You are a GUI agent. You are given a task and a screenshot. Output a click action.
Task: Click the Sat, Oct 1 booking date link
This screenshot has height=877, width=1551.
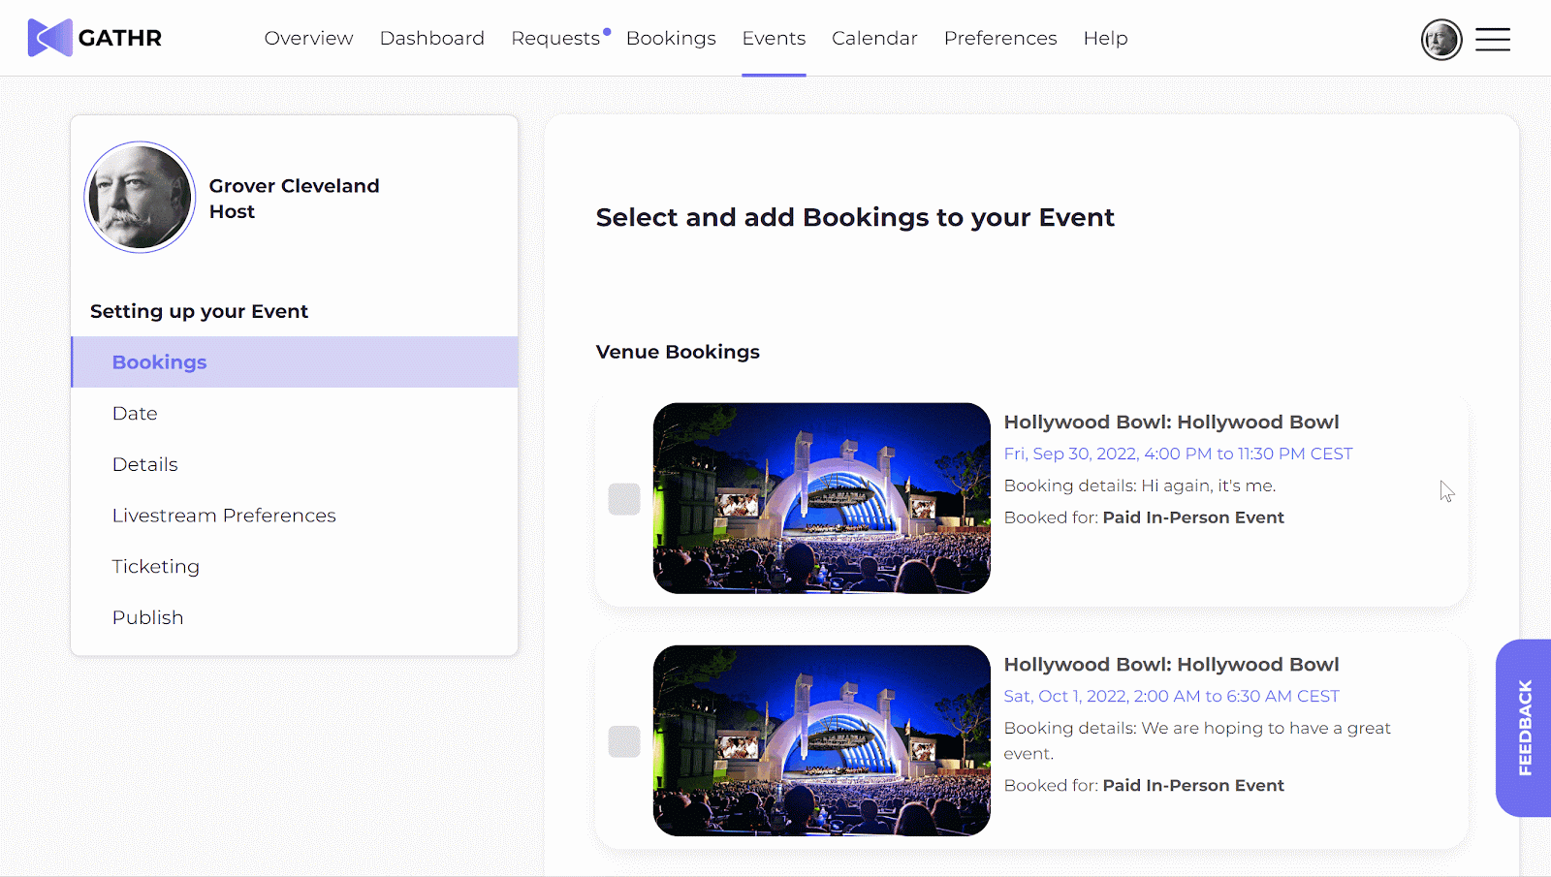[1171, 697]
